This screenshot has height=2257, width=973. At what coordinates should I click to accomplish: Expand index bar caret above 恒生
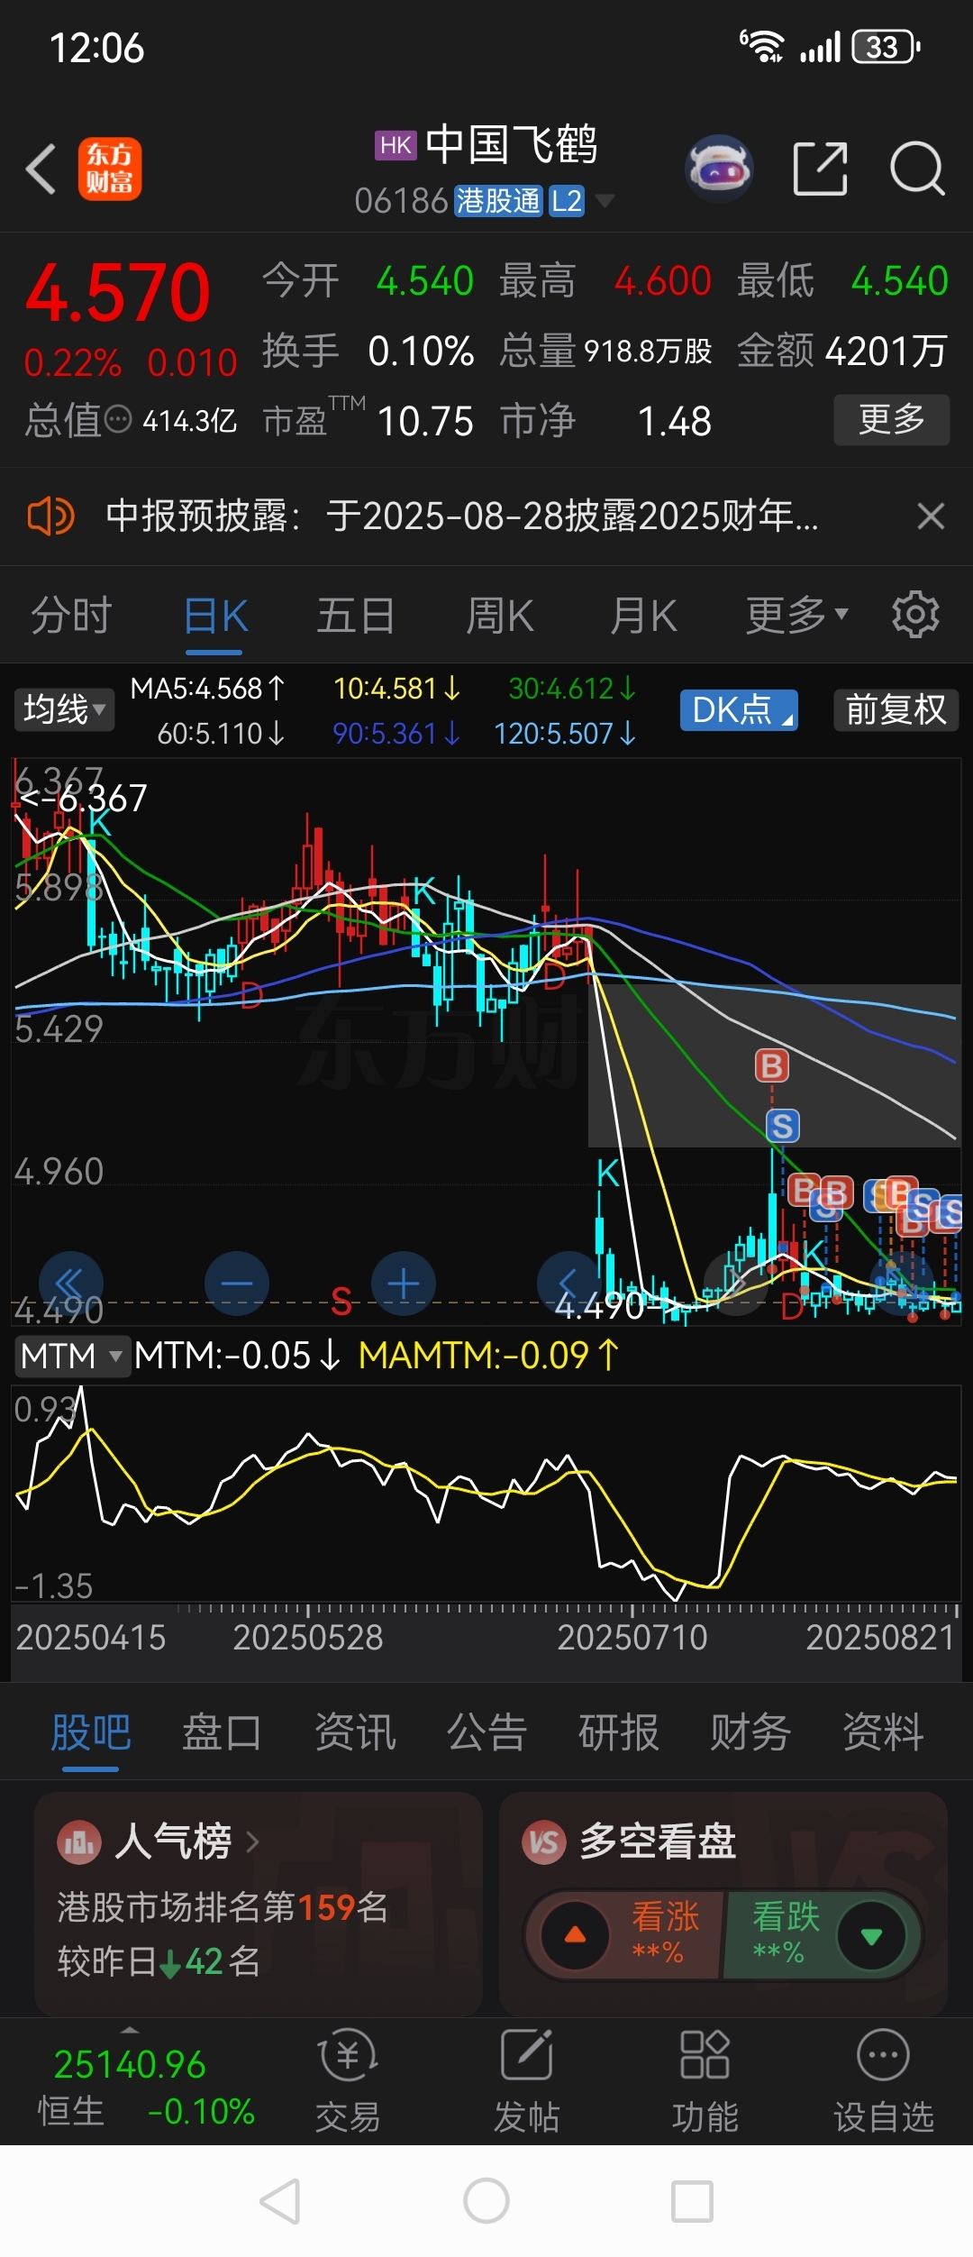point(130,2030)
